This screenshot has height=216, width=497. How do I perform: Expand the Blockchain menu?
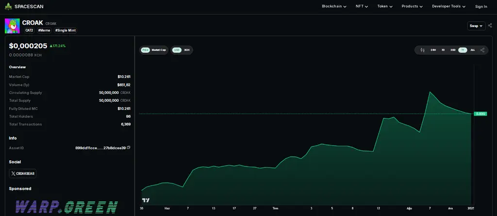click(334, 6)
